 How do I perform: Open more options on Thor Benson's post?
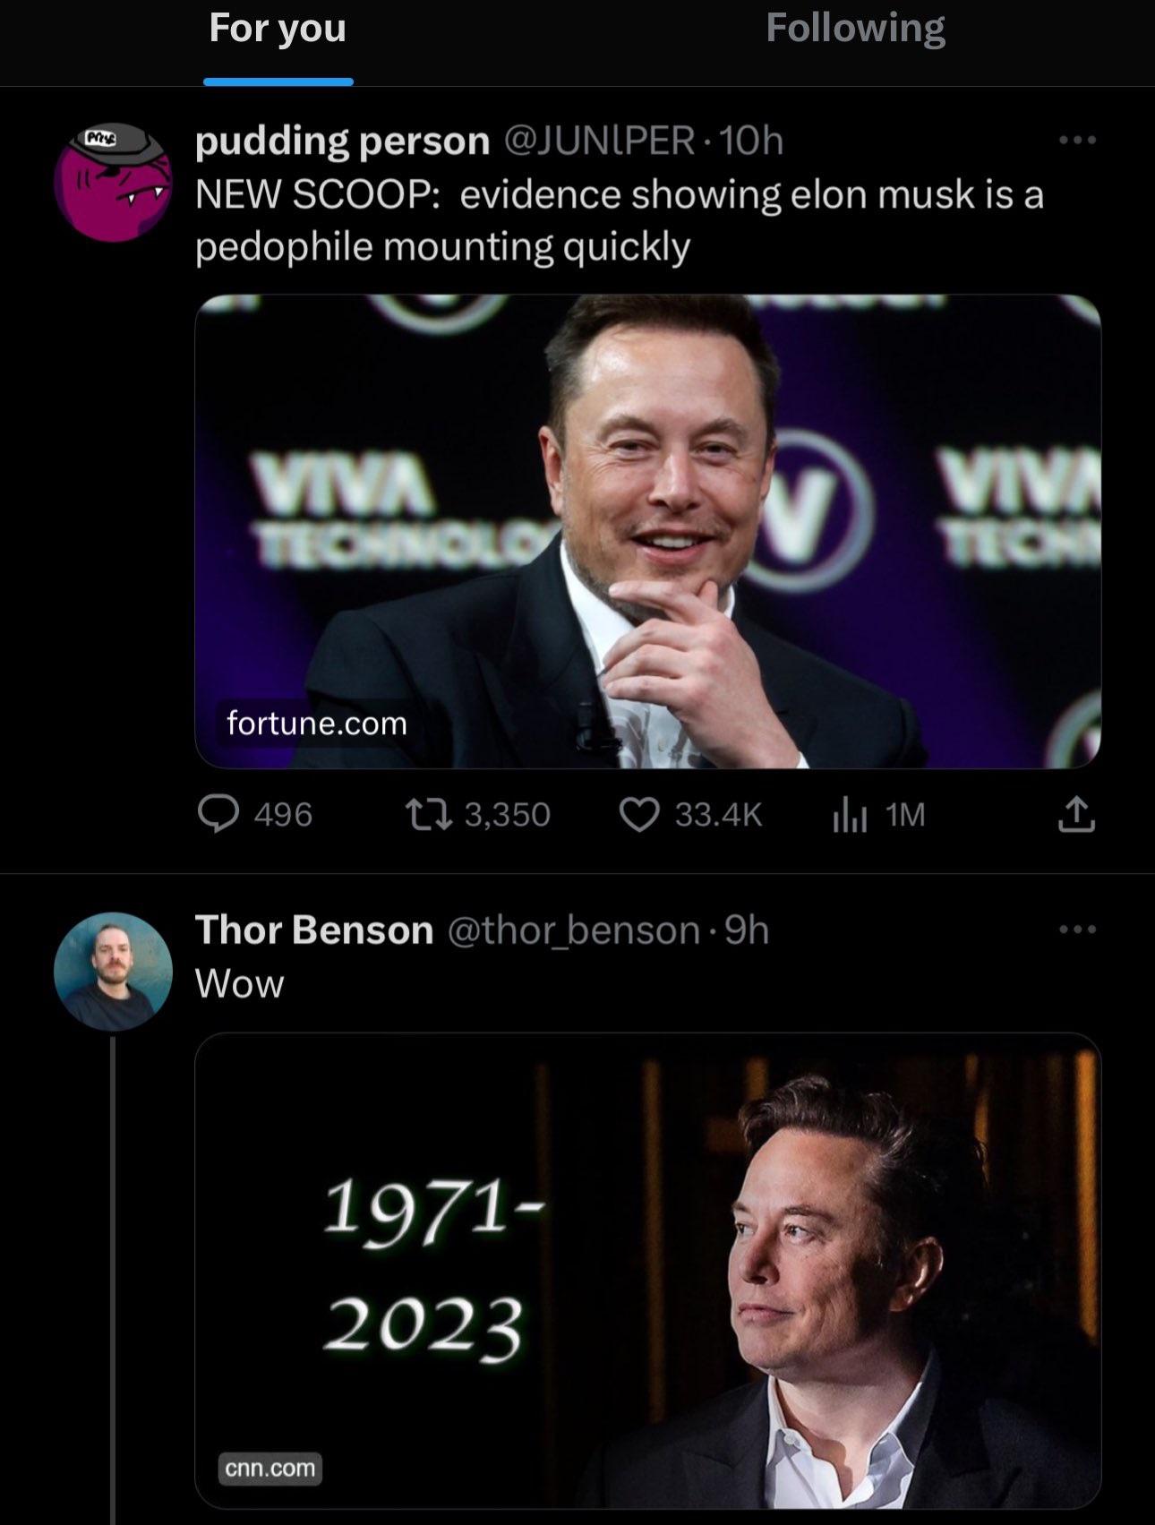click(x=1076, y=930)
